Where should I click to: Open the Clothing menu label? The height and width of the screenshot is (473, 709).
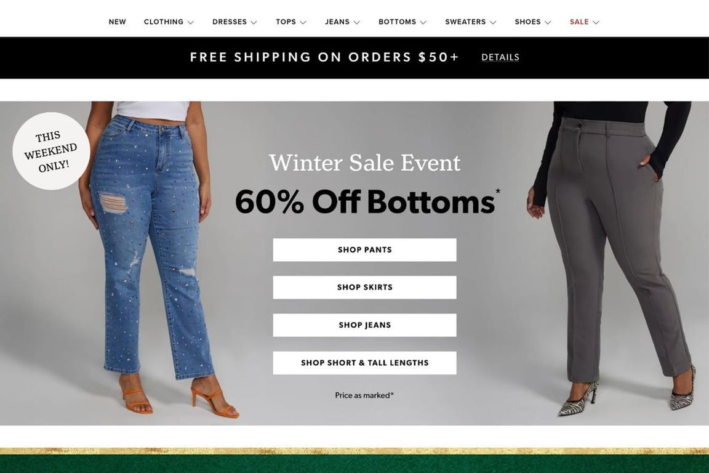click(164, 22)
